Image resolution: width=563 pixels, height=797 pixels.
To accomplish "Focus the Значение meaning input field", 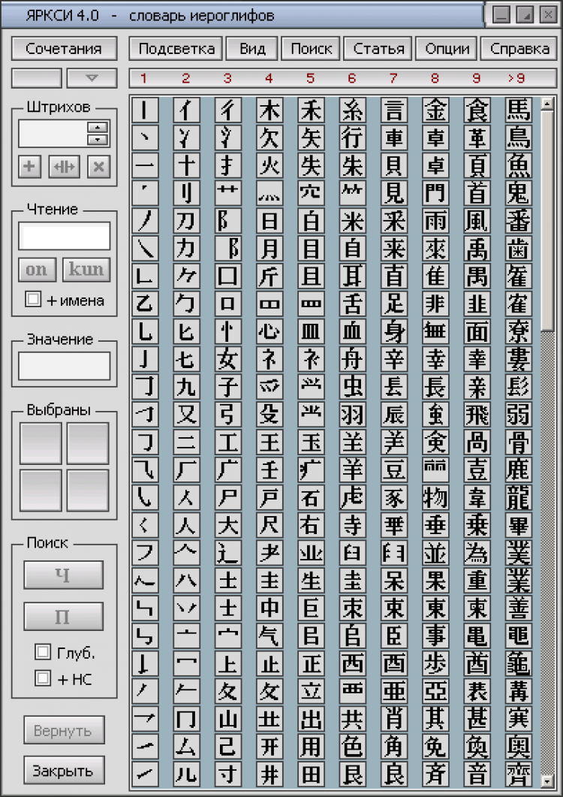I will pos(64,366).
